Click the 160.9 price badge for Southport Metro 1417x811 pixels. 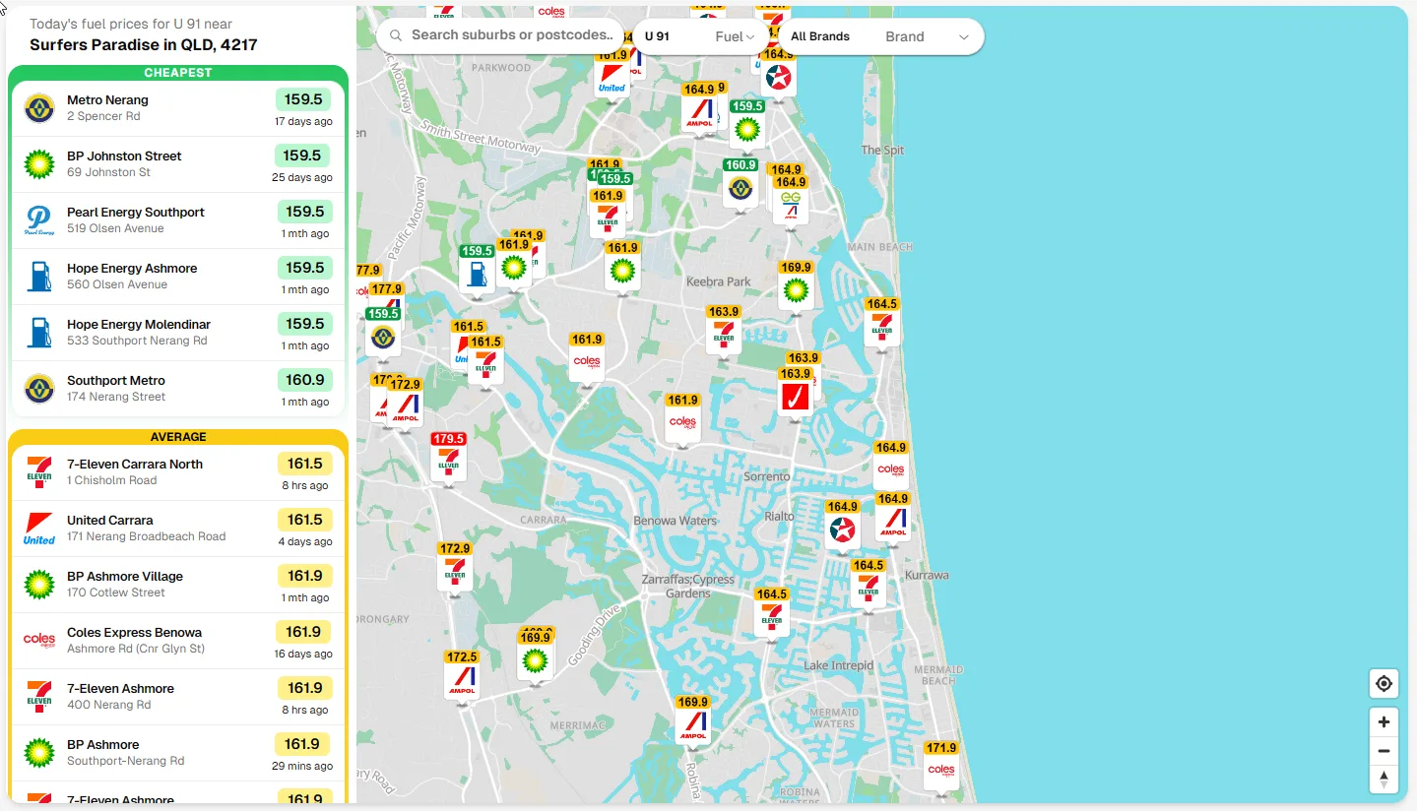[x=304, y=380]
